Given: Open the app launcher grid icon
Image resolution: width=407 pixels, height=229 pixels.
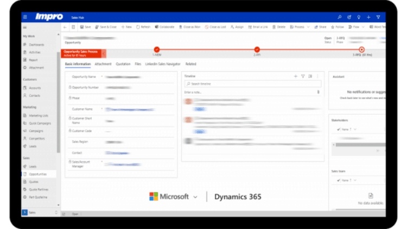Looking at the screenshot, I should coord(25,17).
